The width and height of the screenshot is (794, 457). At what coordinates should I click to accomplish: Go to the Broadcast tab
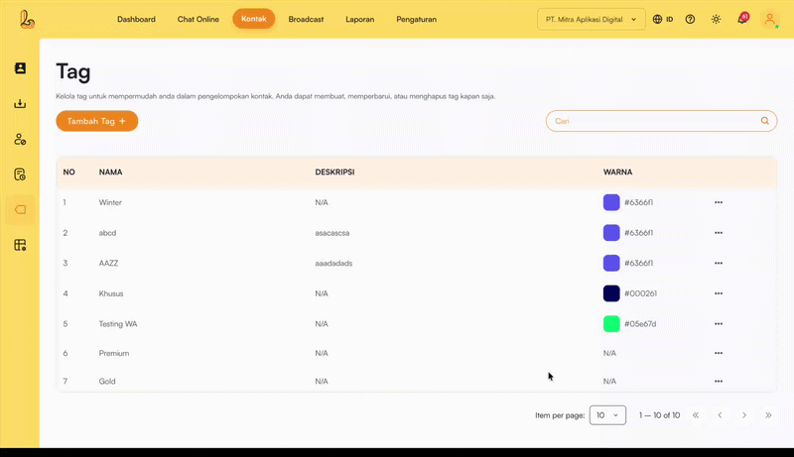coord(306,19)
